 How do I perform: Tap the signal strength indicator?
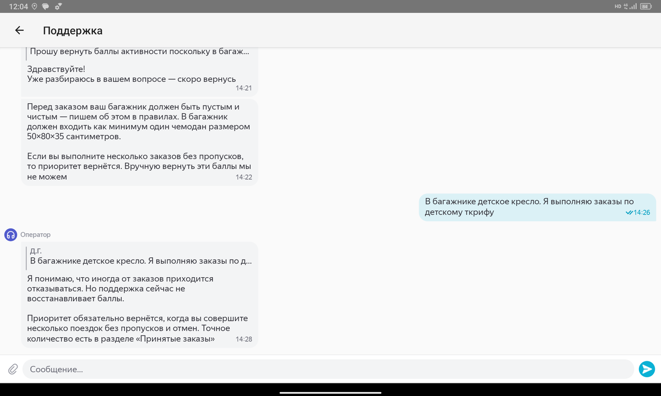pos(633,6)
